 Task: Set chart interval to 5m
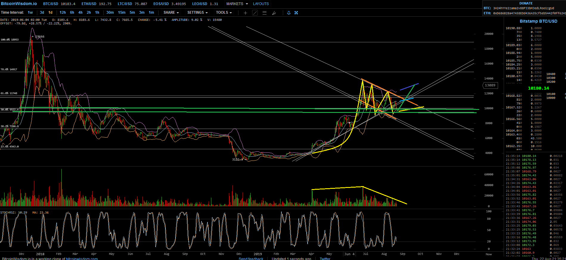(132, 13)
